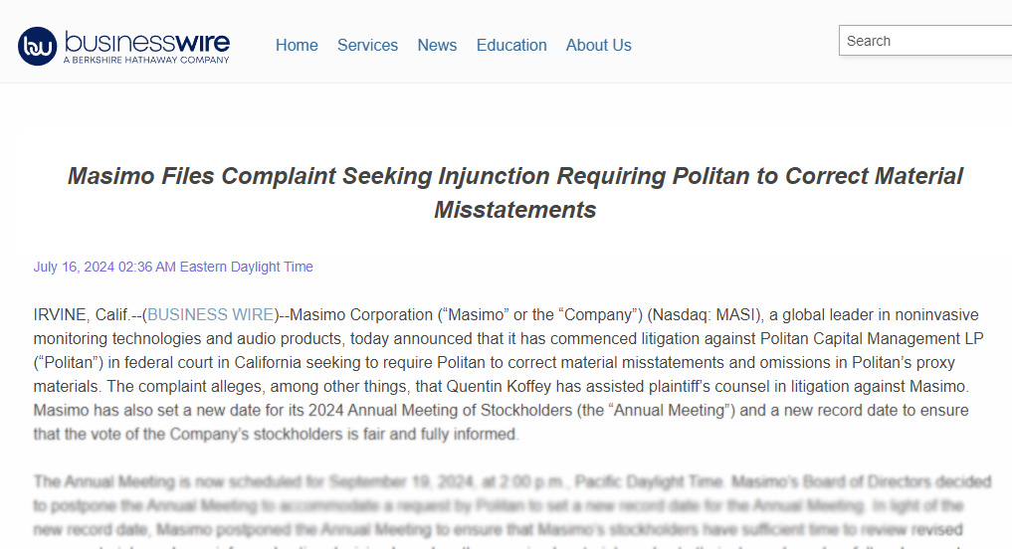The height and width of the screenshot is (549, 1012).
Task: Click the July 16, 2024 timestamp
Action: pyautogui.click(x=173, y=268)
